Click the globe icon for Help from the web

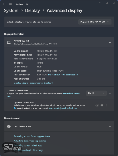9,126
